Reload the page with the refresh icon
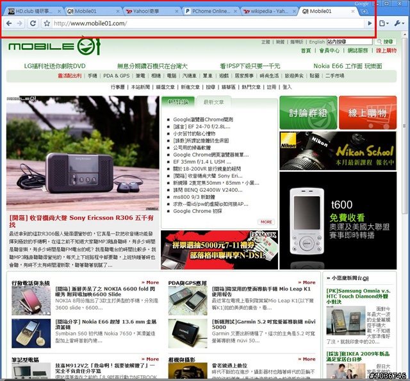The width and height of the screenshot is (410, 381). 33,23
